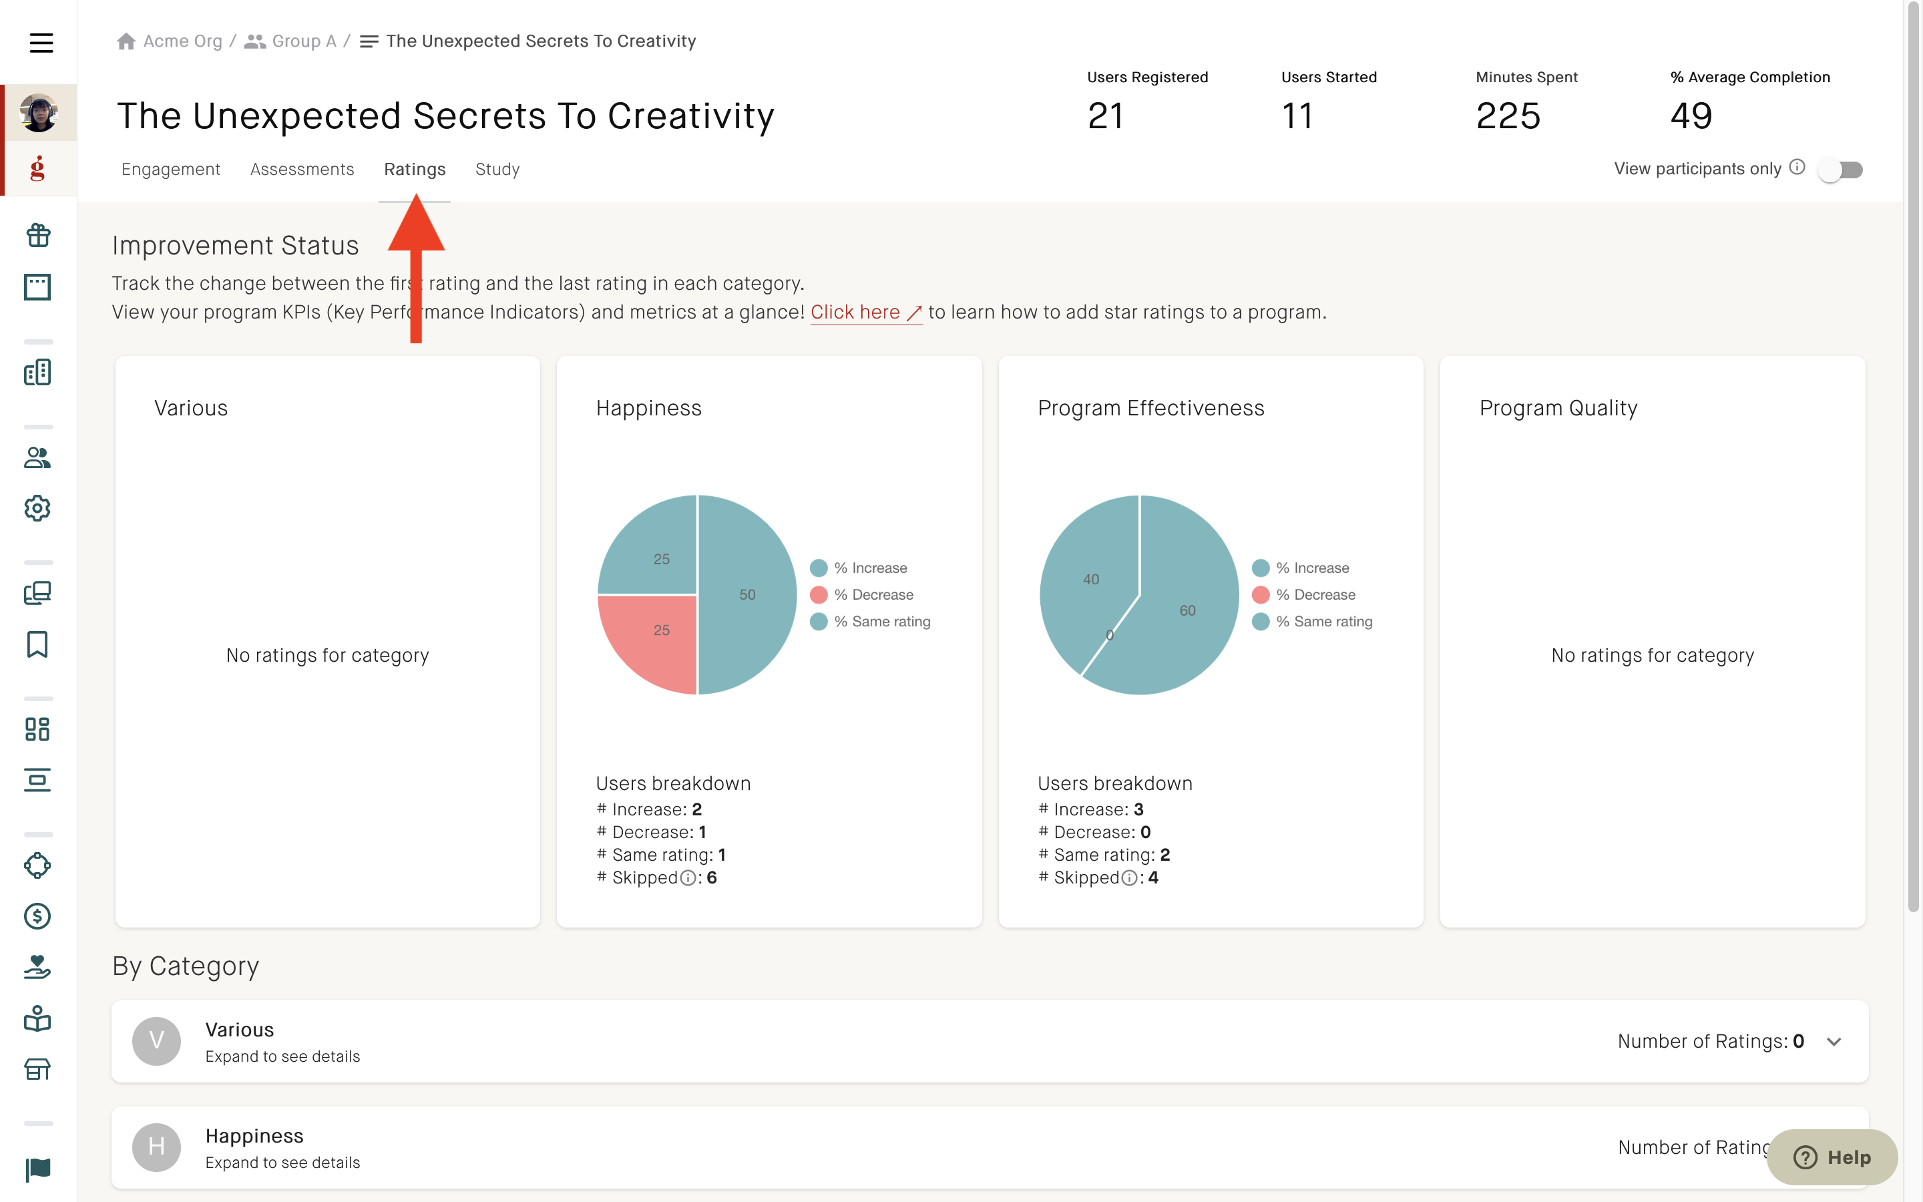Viewport: 1923px width, 1202px height.
Task: Open the hamburger navigation menu
Action: click(41, 42)
